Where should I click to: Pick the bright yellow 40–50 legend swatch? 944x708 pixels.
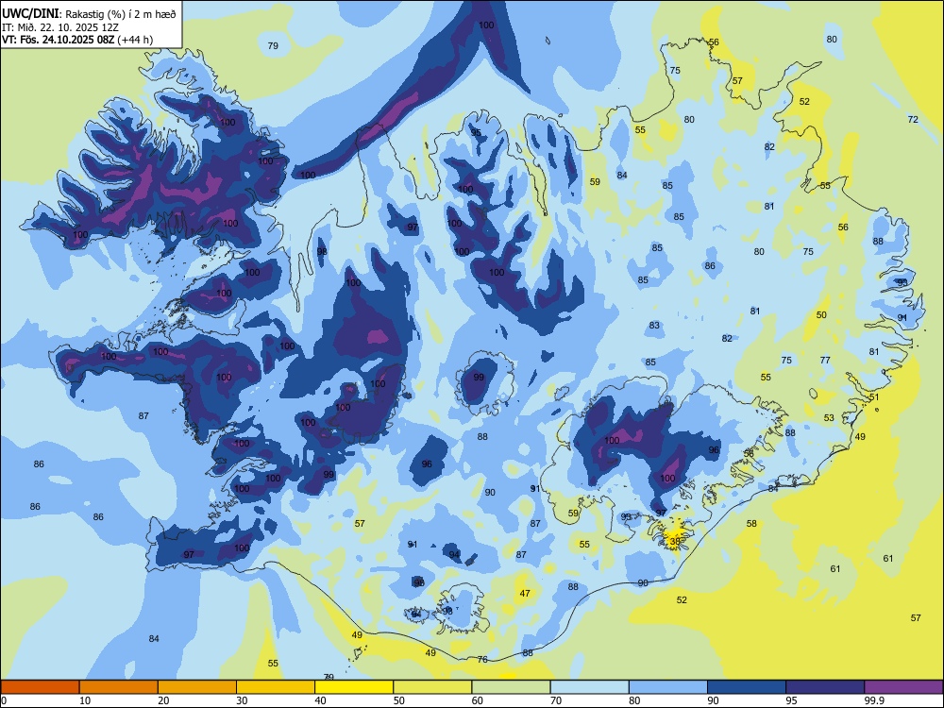pos(354,687)
